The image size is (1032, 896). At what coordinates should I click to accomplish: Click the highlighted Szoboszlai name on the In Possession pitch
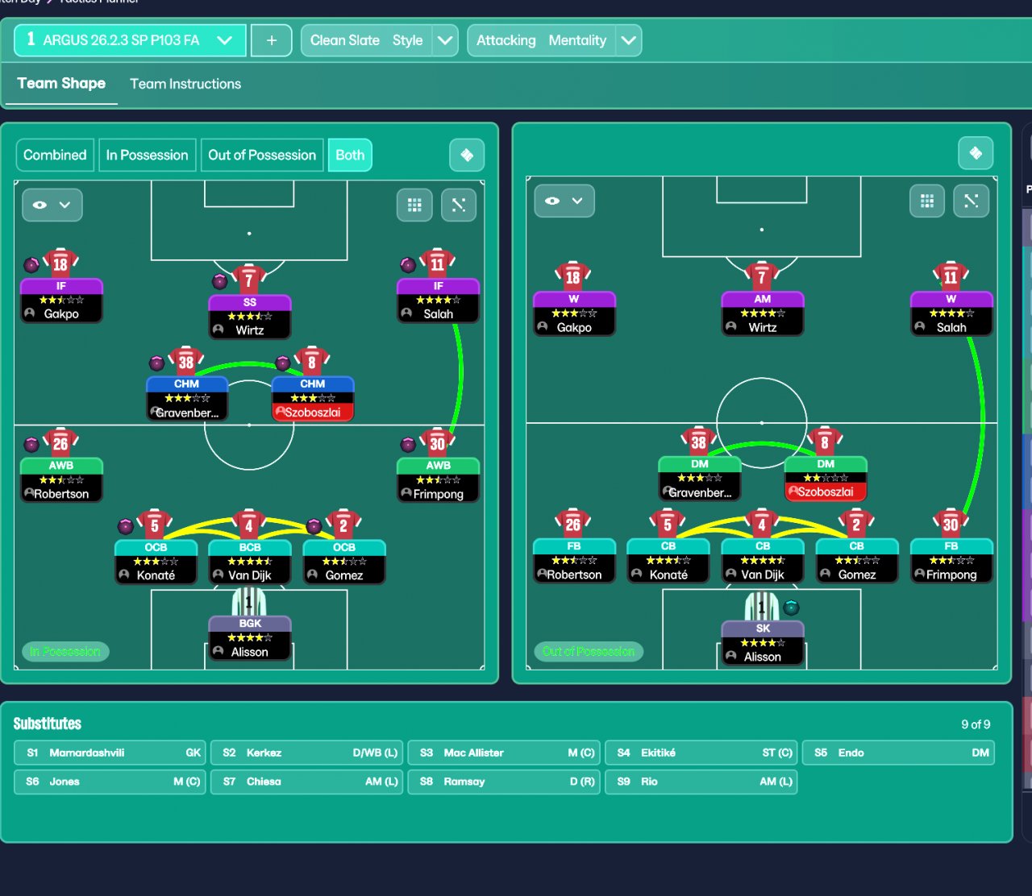(313, 413)
